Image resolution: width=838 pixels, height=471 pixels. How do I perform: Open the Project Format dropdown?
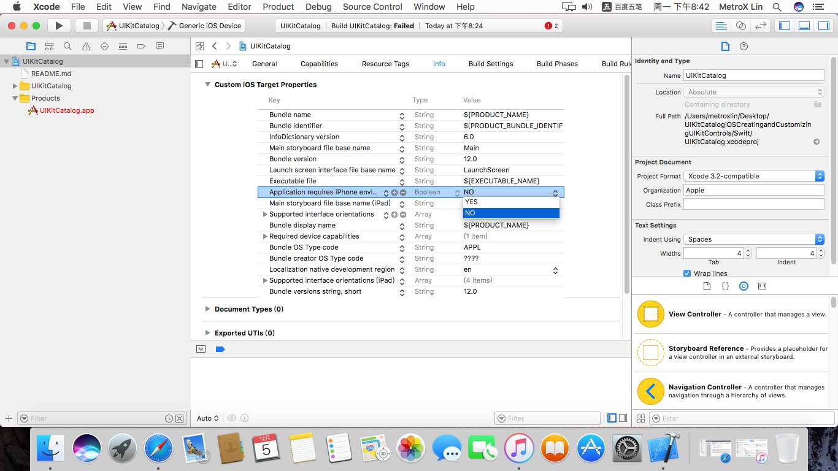pyautogui.click(x=754, y=176)
